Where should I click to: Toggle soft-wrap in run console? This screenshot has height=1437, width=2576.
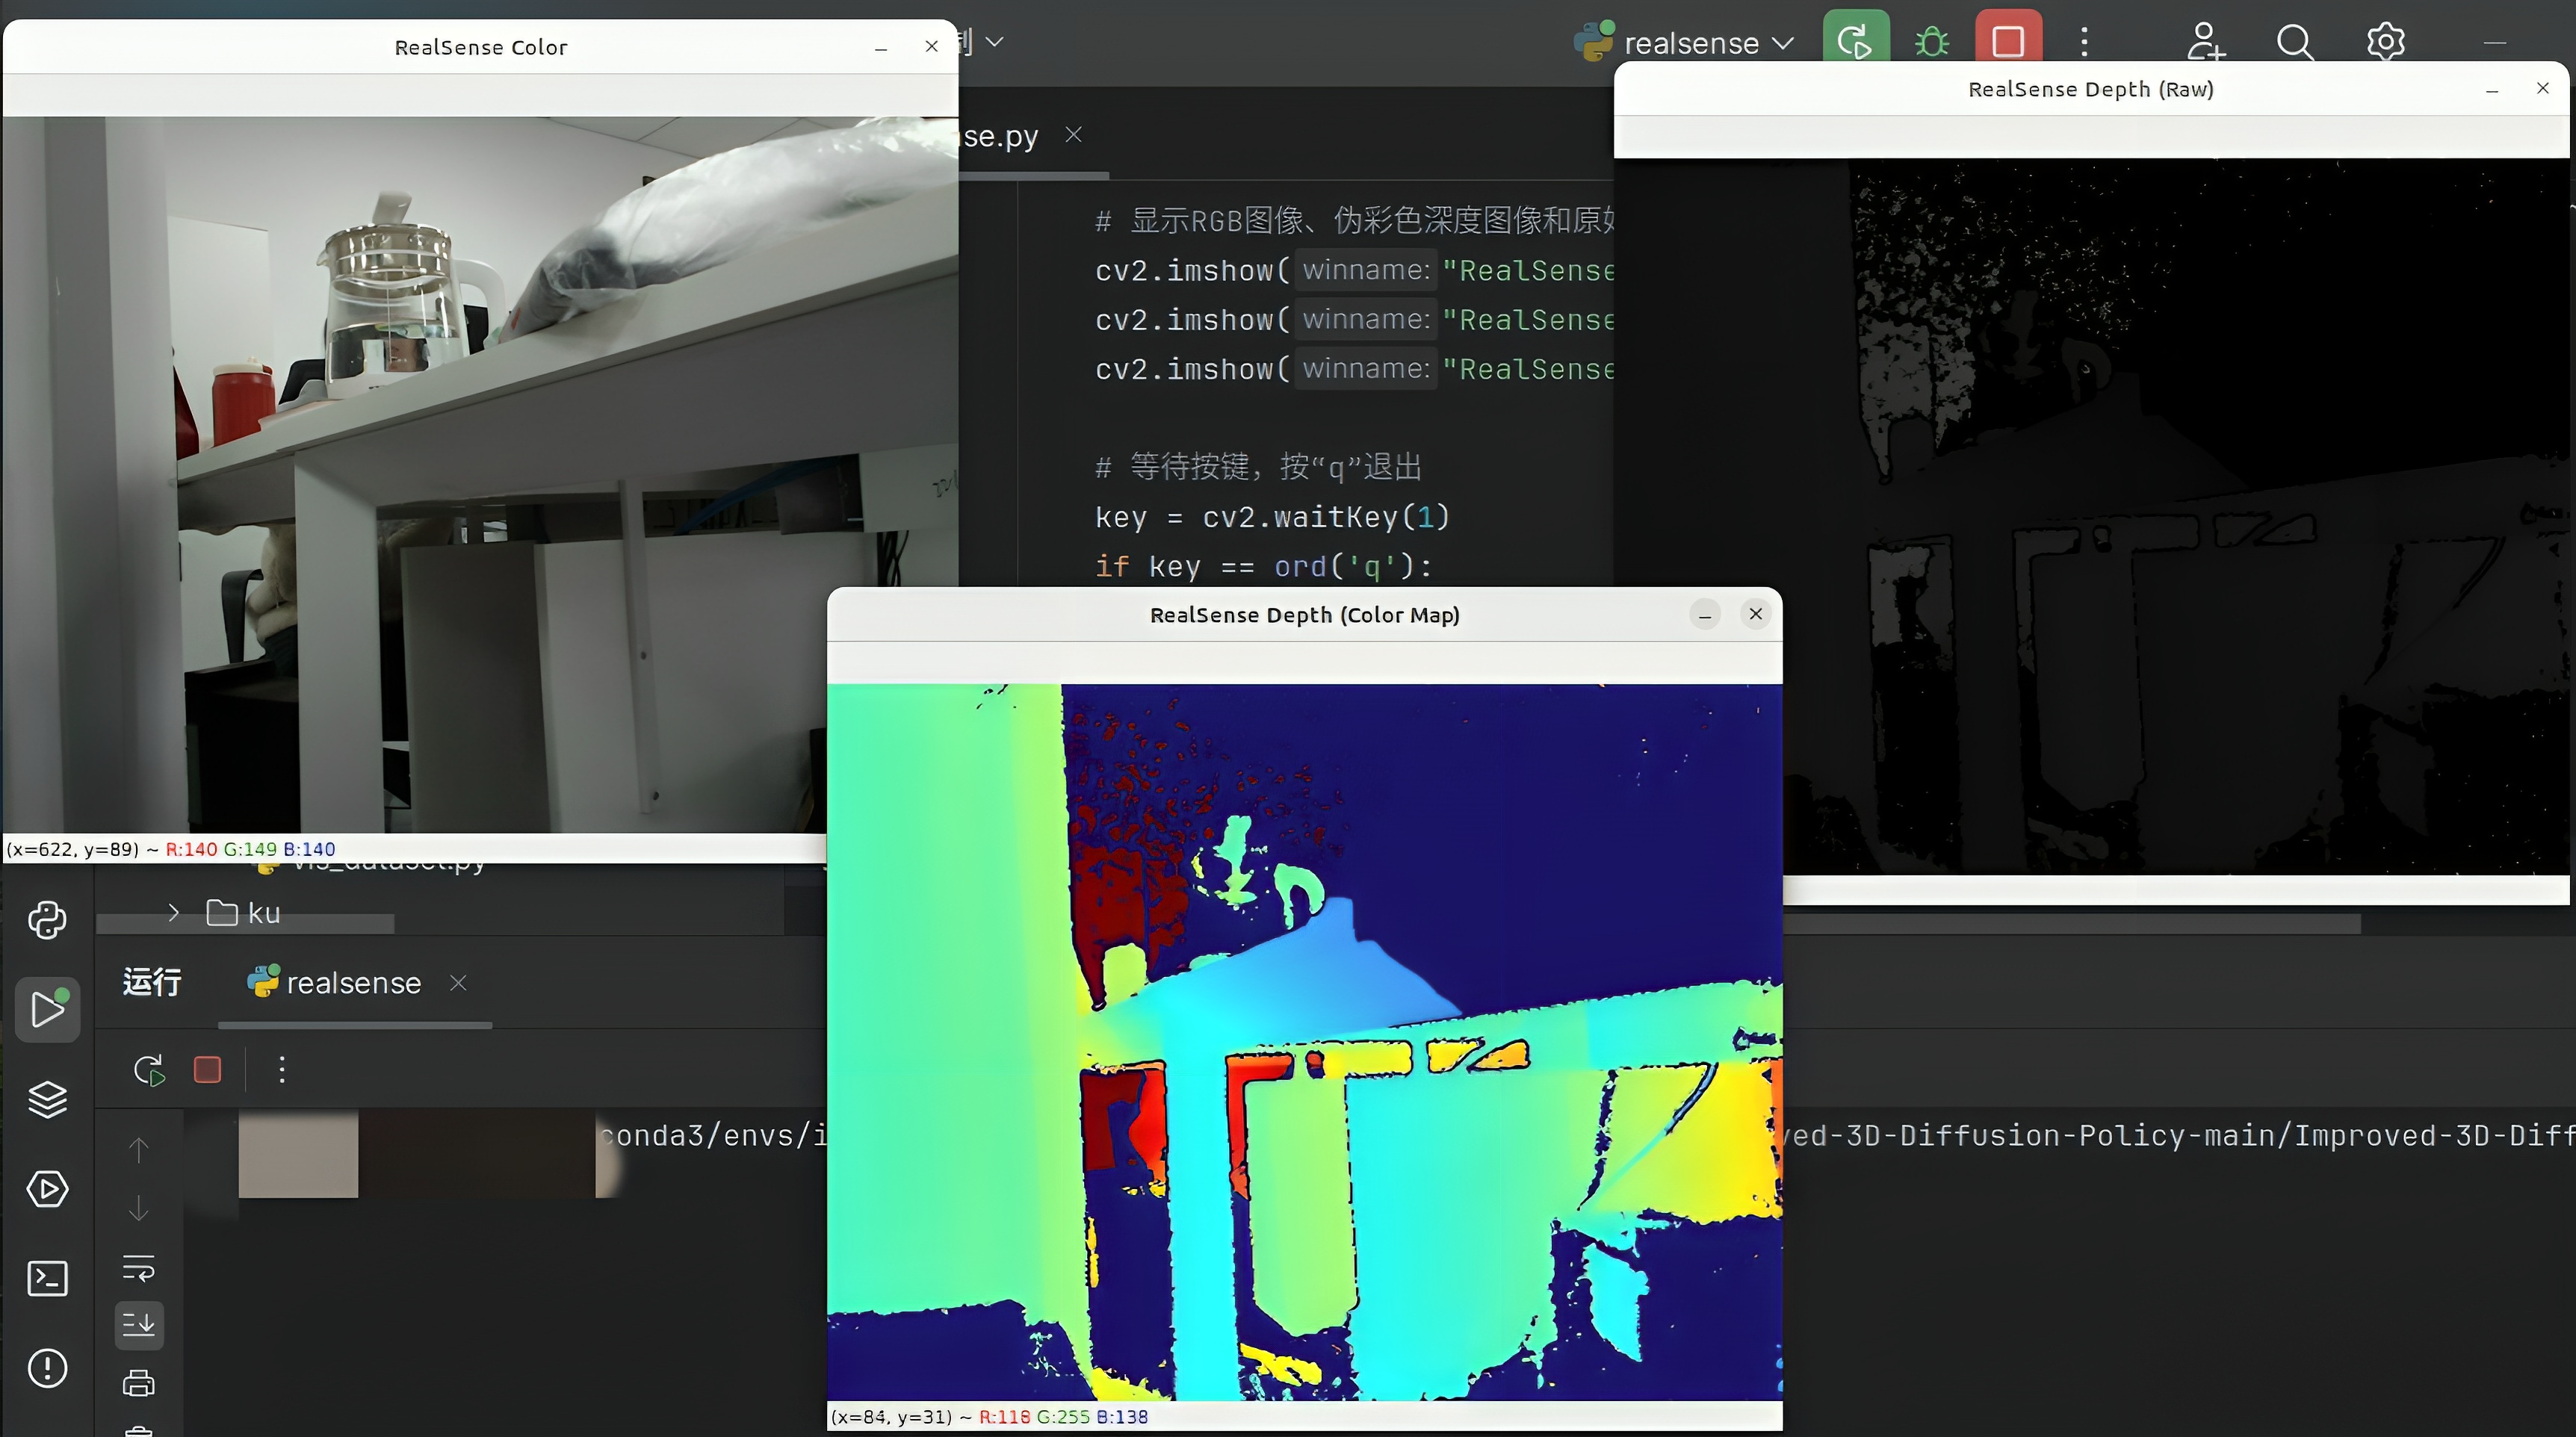coord(138,1268)
